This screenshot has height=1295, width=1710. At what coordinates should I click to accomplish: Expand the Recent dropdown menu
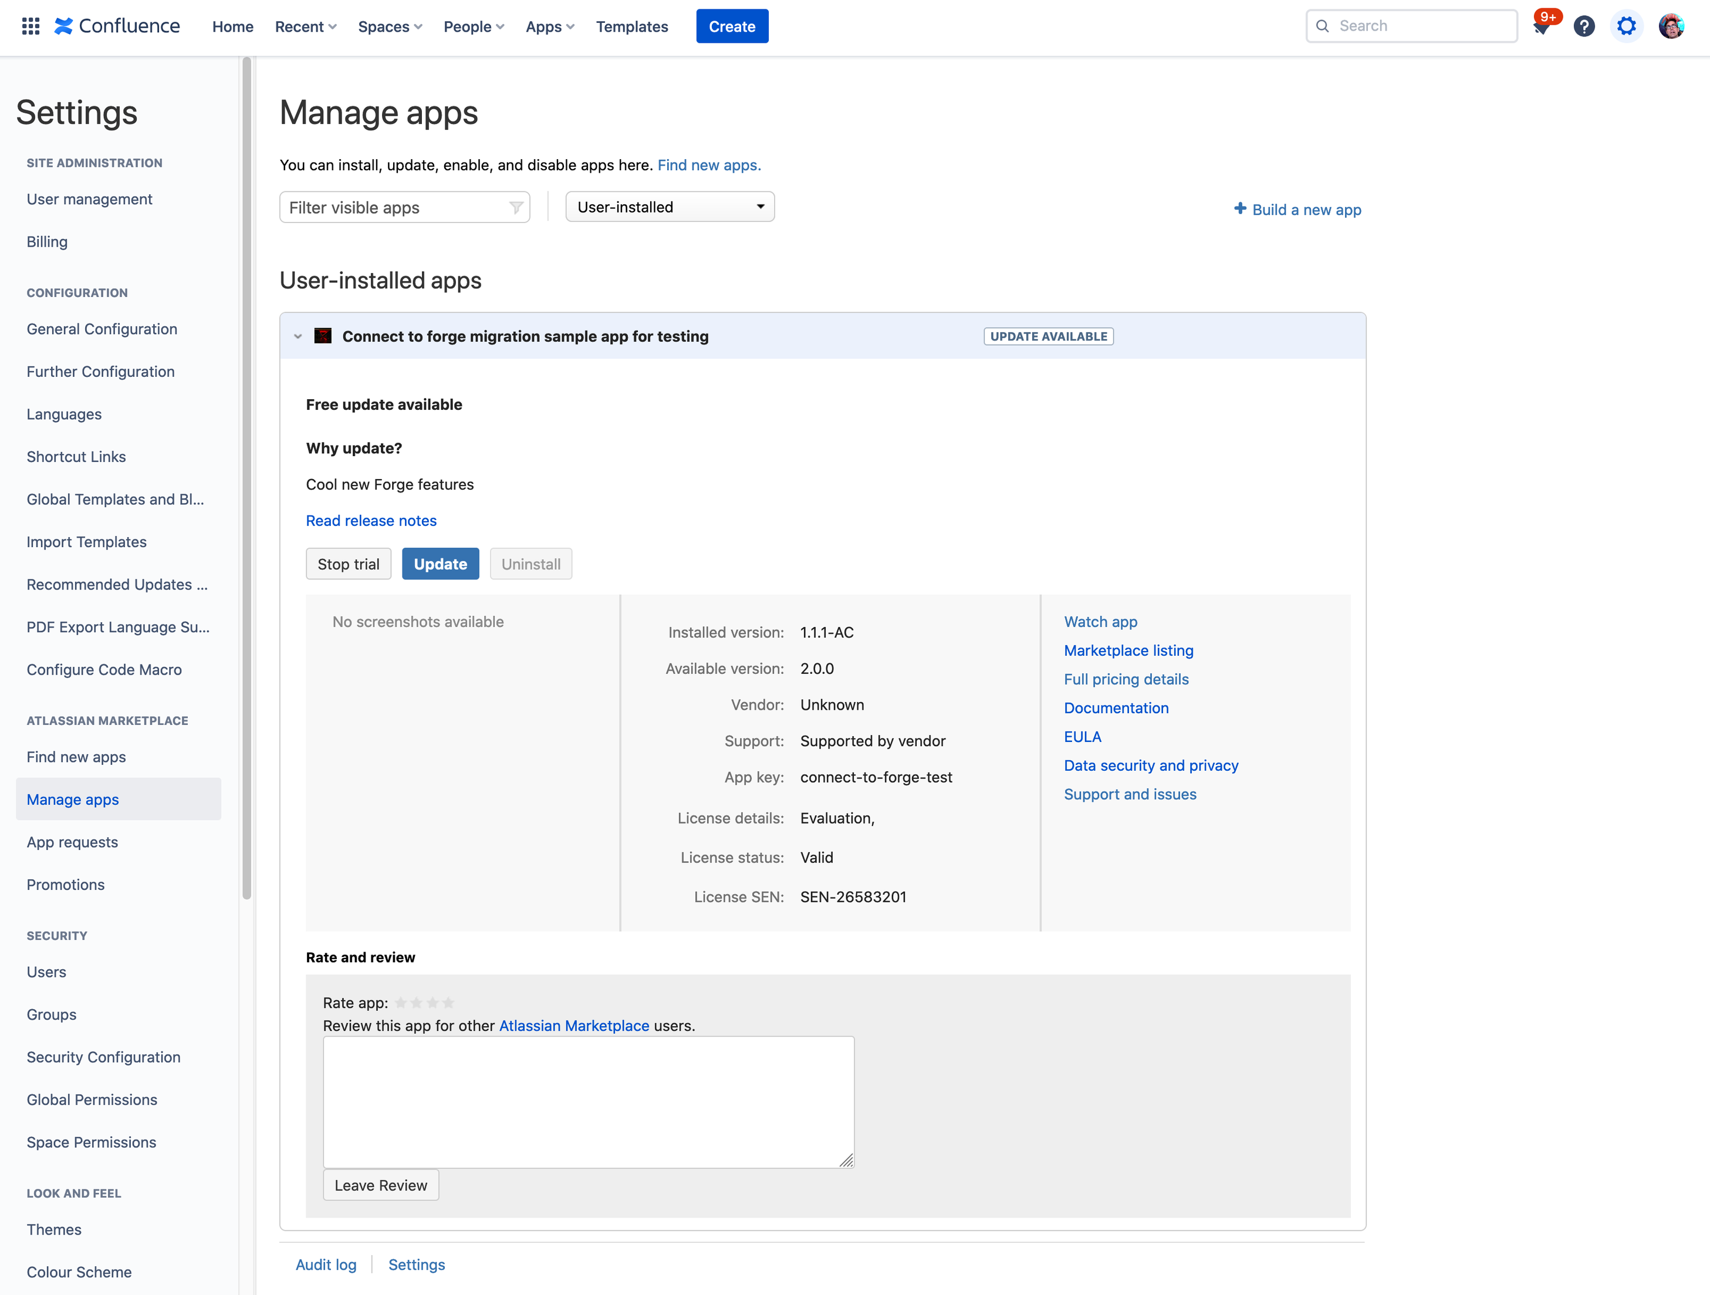point(305,26)
